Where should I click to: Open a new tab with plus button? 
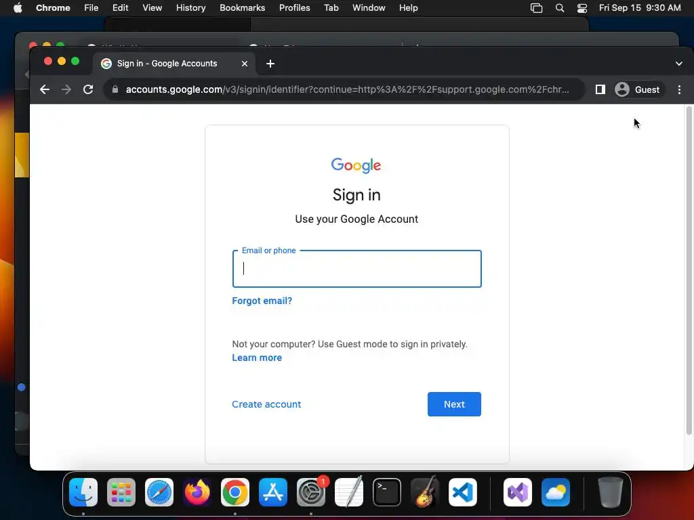[x=270, y=64]
